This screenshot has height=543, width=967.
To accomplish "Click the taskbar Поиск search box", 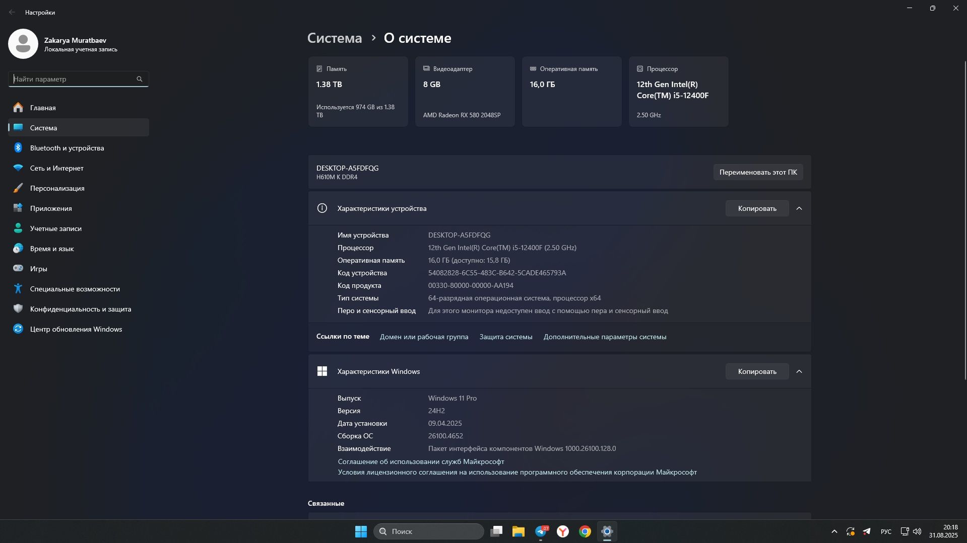I will click(428, 531).
